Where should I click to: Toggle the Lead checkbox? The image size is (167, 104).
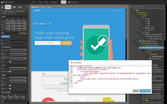10,61
